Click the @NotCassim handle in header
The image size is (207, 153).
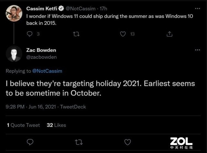click(82, 8)
